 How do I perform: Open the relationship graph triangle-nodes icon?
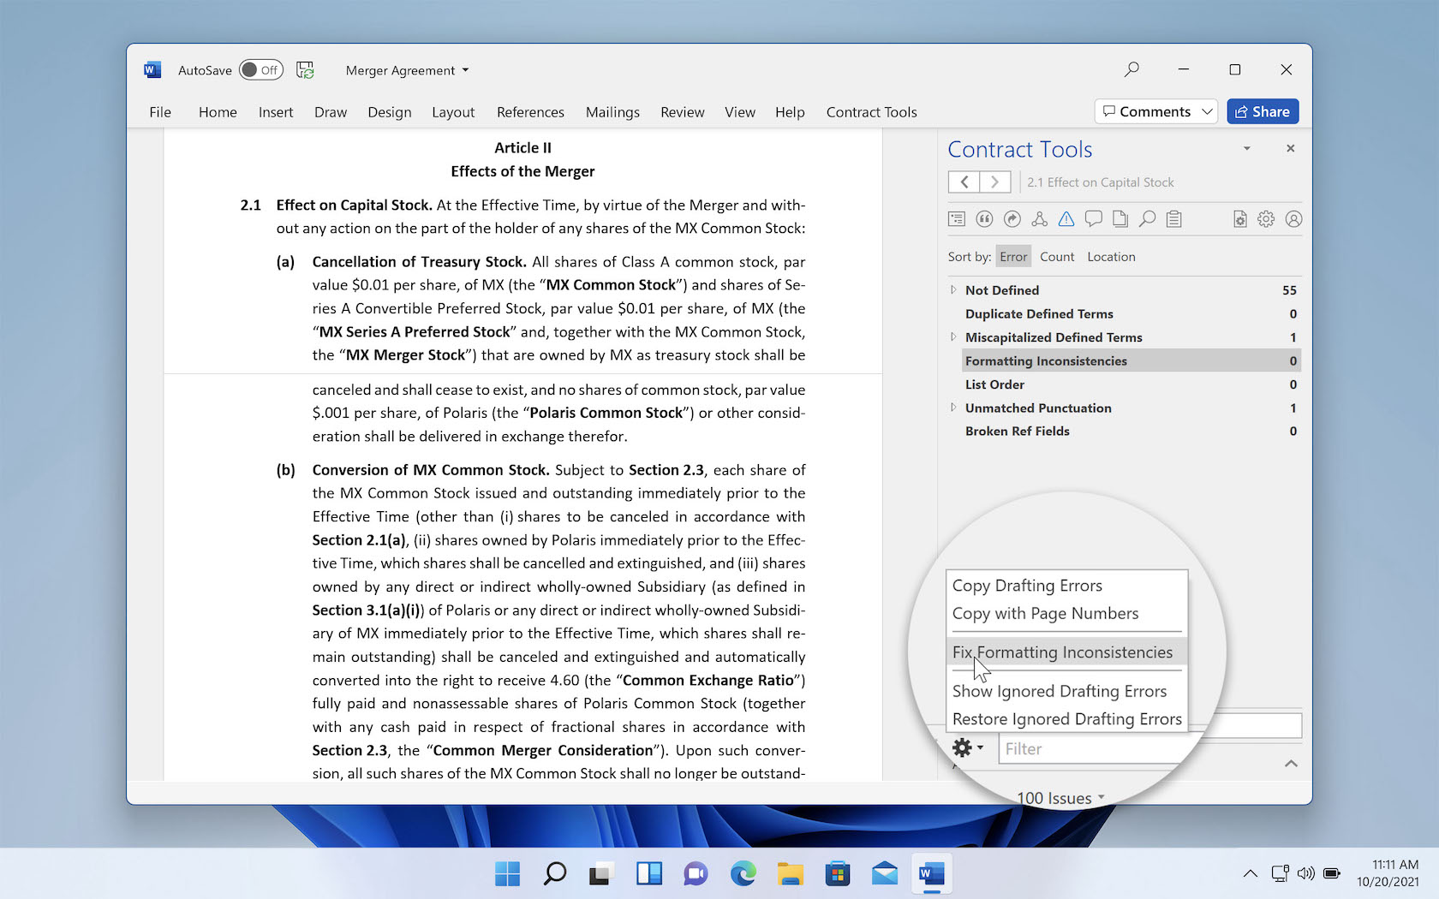coord(1039,219)
